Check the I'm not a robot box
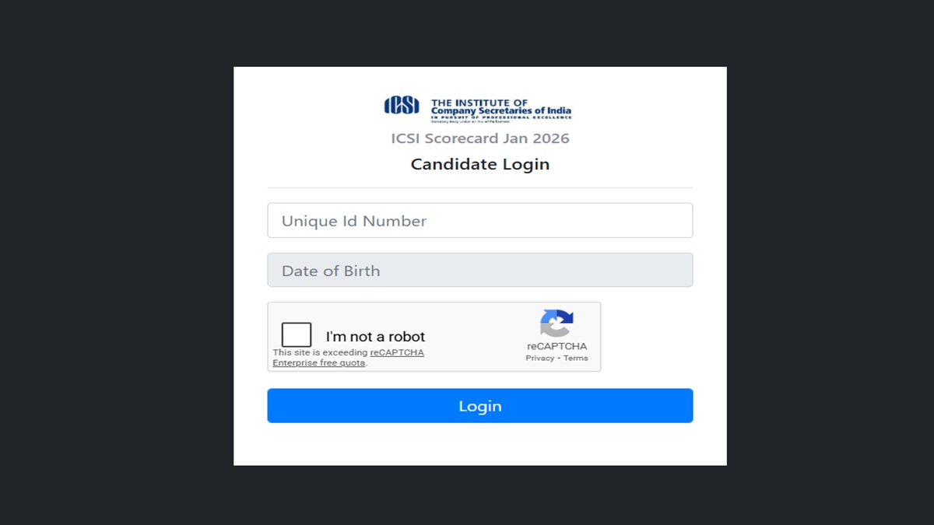This screenshot has width=934, height=525. (x=297, y=335)
